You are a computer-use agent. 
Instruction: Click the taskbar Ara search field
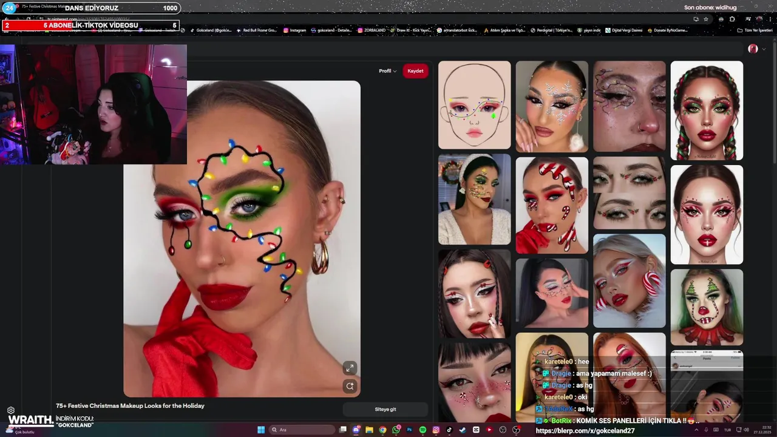pyautogui.click(x=302, y=430)
